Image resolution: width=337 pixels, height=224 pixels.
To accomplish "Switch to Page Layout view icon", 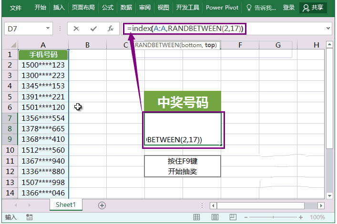I will [214, 217].
